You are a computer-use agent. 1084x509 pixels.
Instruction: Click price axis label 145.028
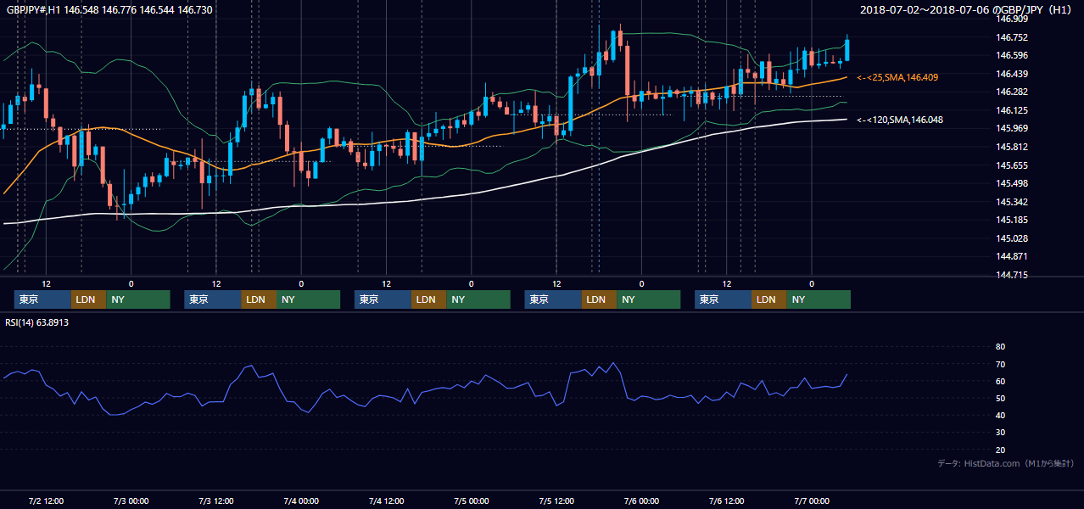[x=1013, y=238]
